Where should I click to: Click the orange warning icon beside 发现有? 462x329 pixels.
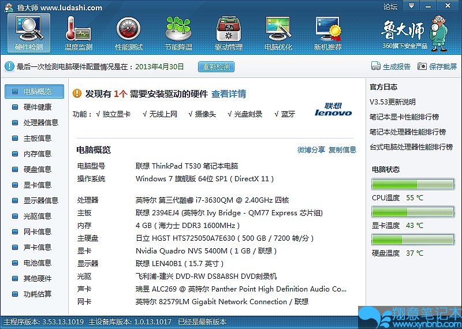[x=77, y=94]
